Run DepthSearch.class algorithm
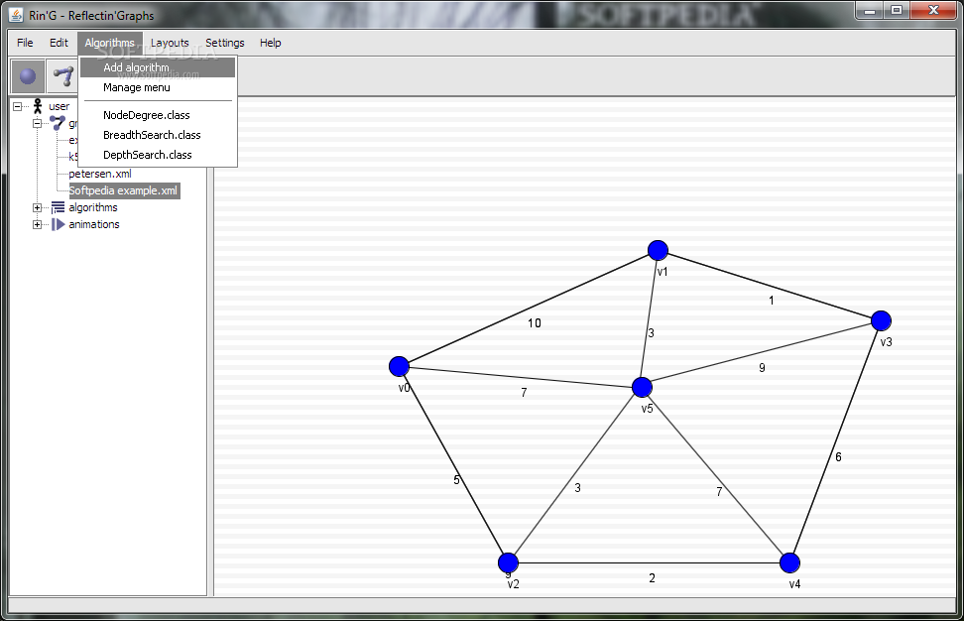The width and height of the screenshot is (964, 621). pyautogui.click(x=158, y=155)
